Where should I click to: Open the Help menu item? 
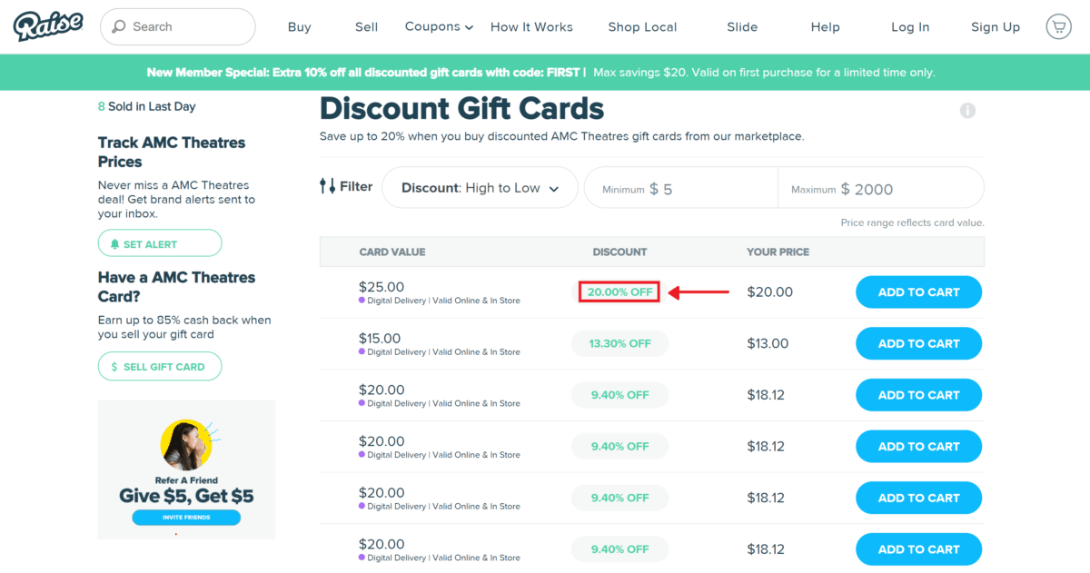(825, 26)
